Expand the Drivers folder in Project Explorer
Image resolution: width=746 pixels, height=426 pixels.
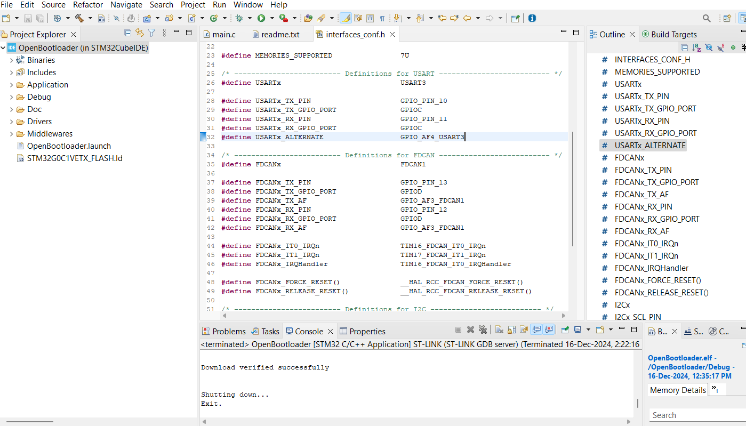pos(12,121)
